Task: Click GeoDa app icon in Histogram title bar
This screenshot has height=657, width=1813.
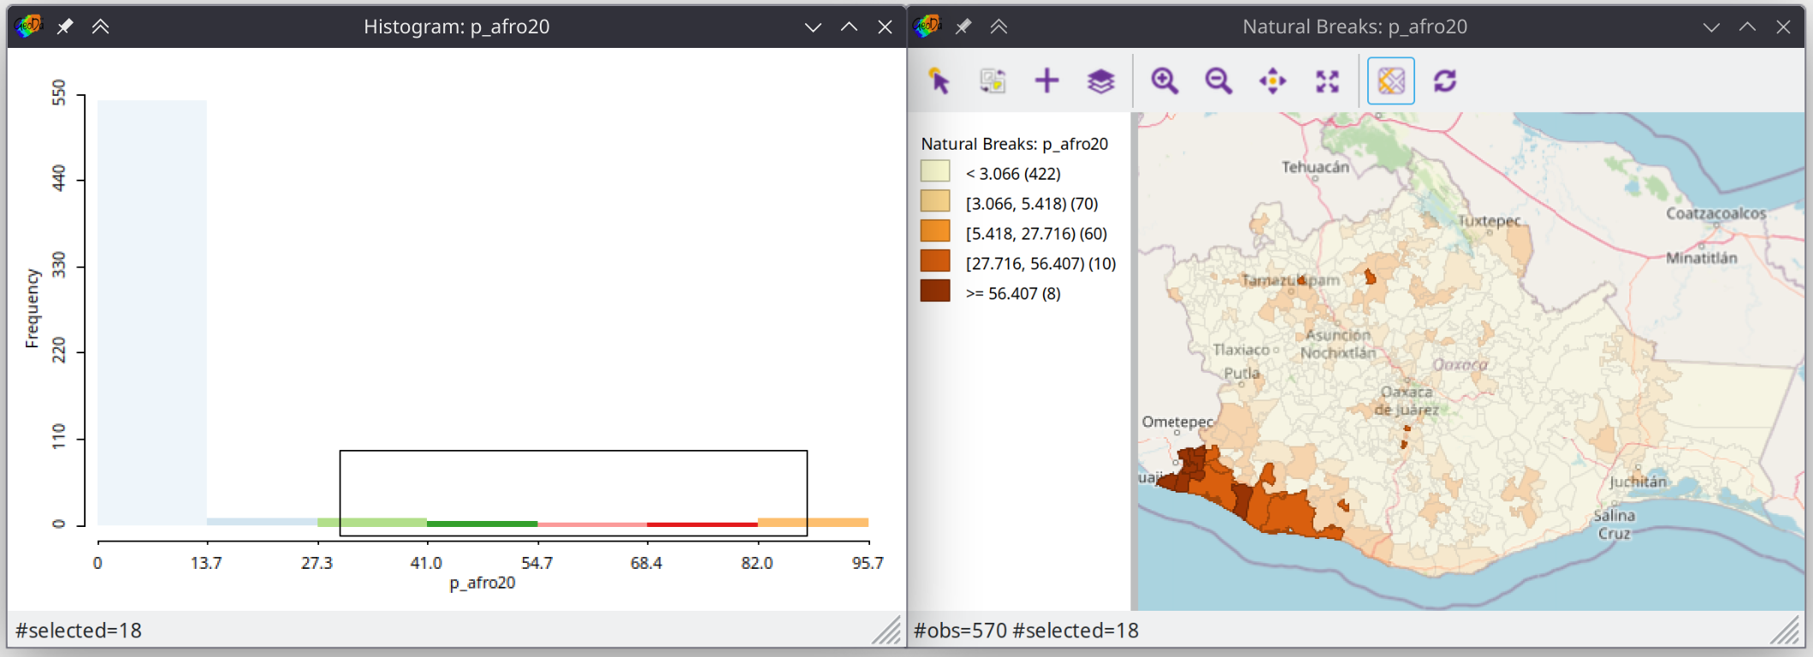Action: [x=28, y=27]
